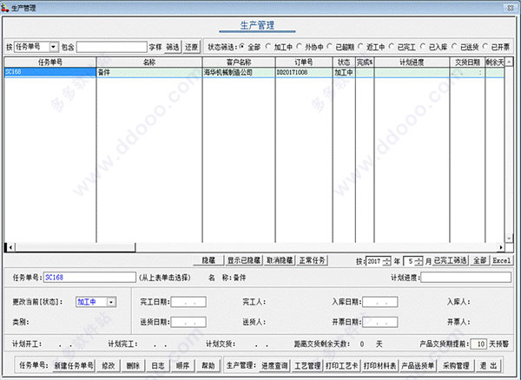Click the 开票日期 date field
This screenshot has height=380, width=521.
[379, 322]
